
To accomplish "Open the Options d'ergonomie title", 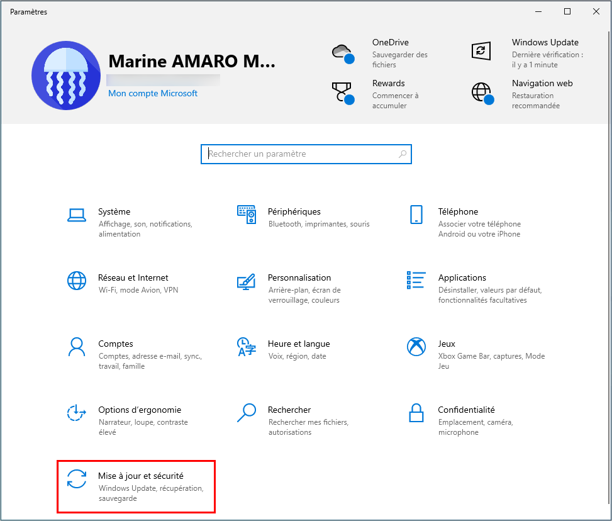I will point(140,410).
